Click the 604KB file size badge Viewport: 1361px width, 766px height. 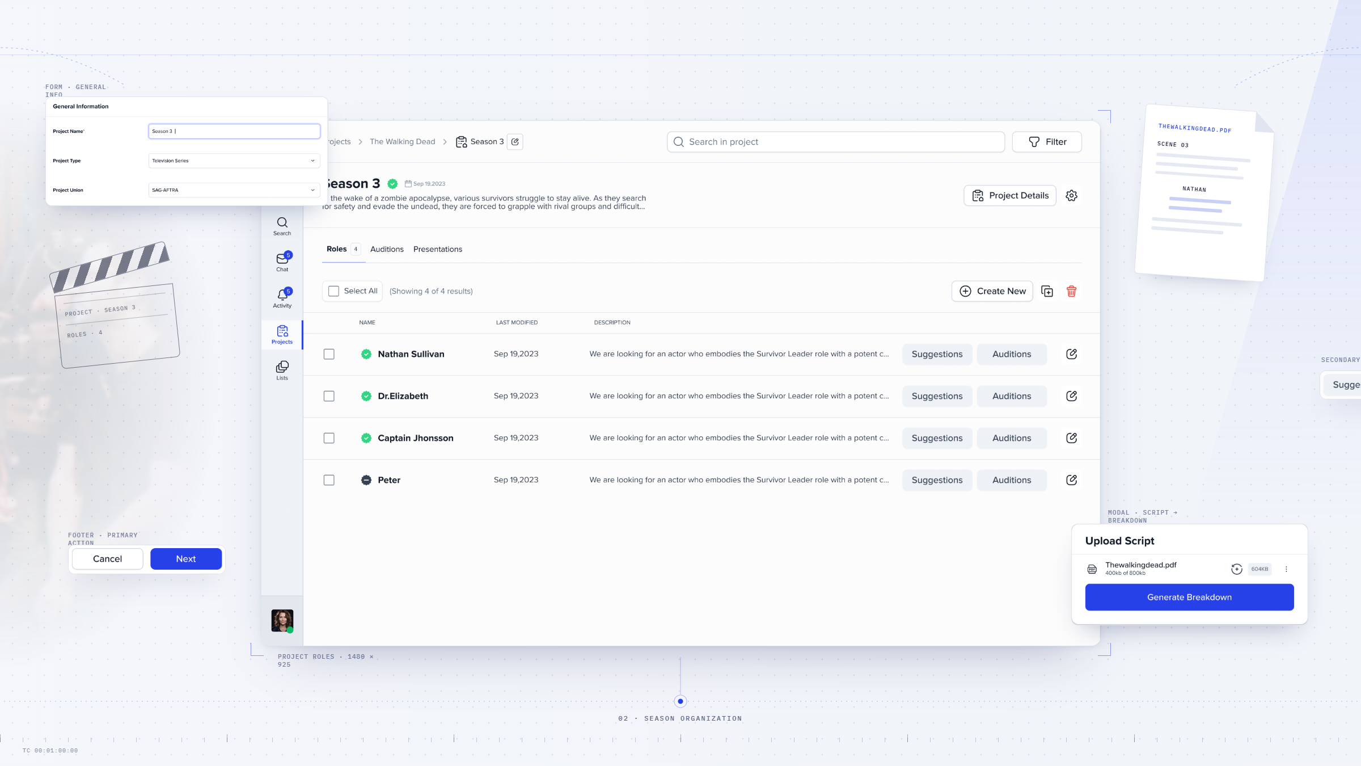1259,569
